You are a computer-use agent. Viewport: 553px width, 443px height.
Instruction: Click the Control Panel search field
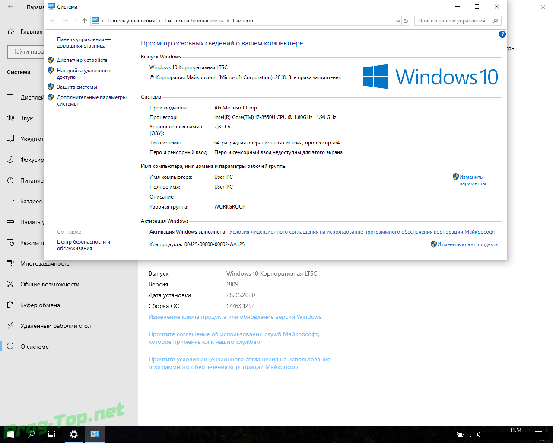(453, 21)
